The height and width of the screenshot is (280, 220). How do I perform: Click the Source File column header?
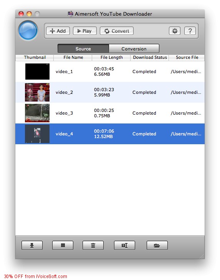coord(187,58)
